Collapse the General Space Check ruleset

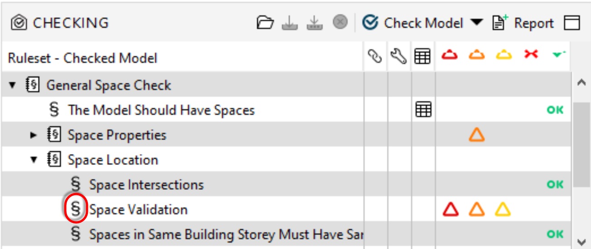tap(12, 85)
